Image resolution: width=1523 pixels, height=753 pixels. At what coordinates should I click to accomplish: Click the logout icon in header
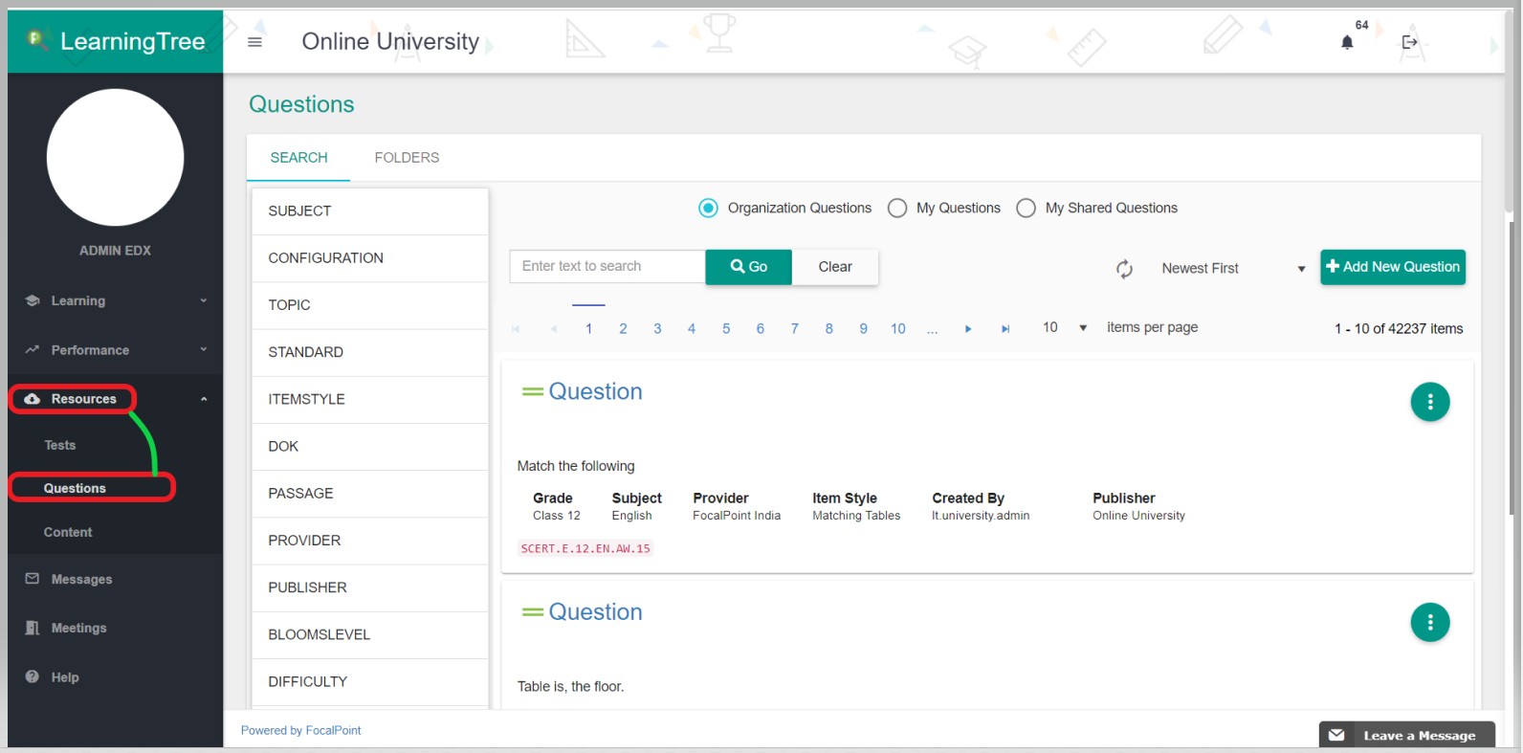[x=1409, y=42]
